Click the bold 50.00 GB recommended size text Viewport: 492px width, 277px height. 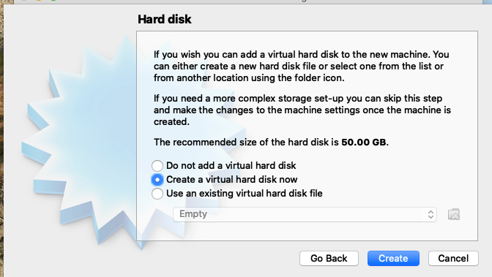pos(364,143)
